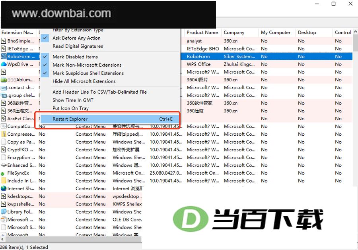Click the horizontal scrollbar left arrow

(2, 239)
